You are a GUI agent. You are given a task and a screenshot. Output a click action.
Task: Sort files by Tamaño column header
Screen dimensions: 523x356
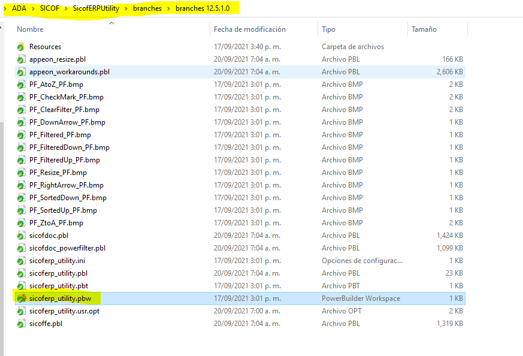coord(424,29)
